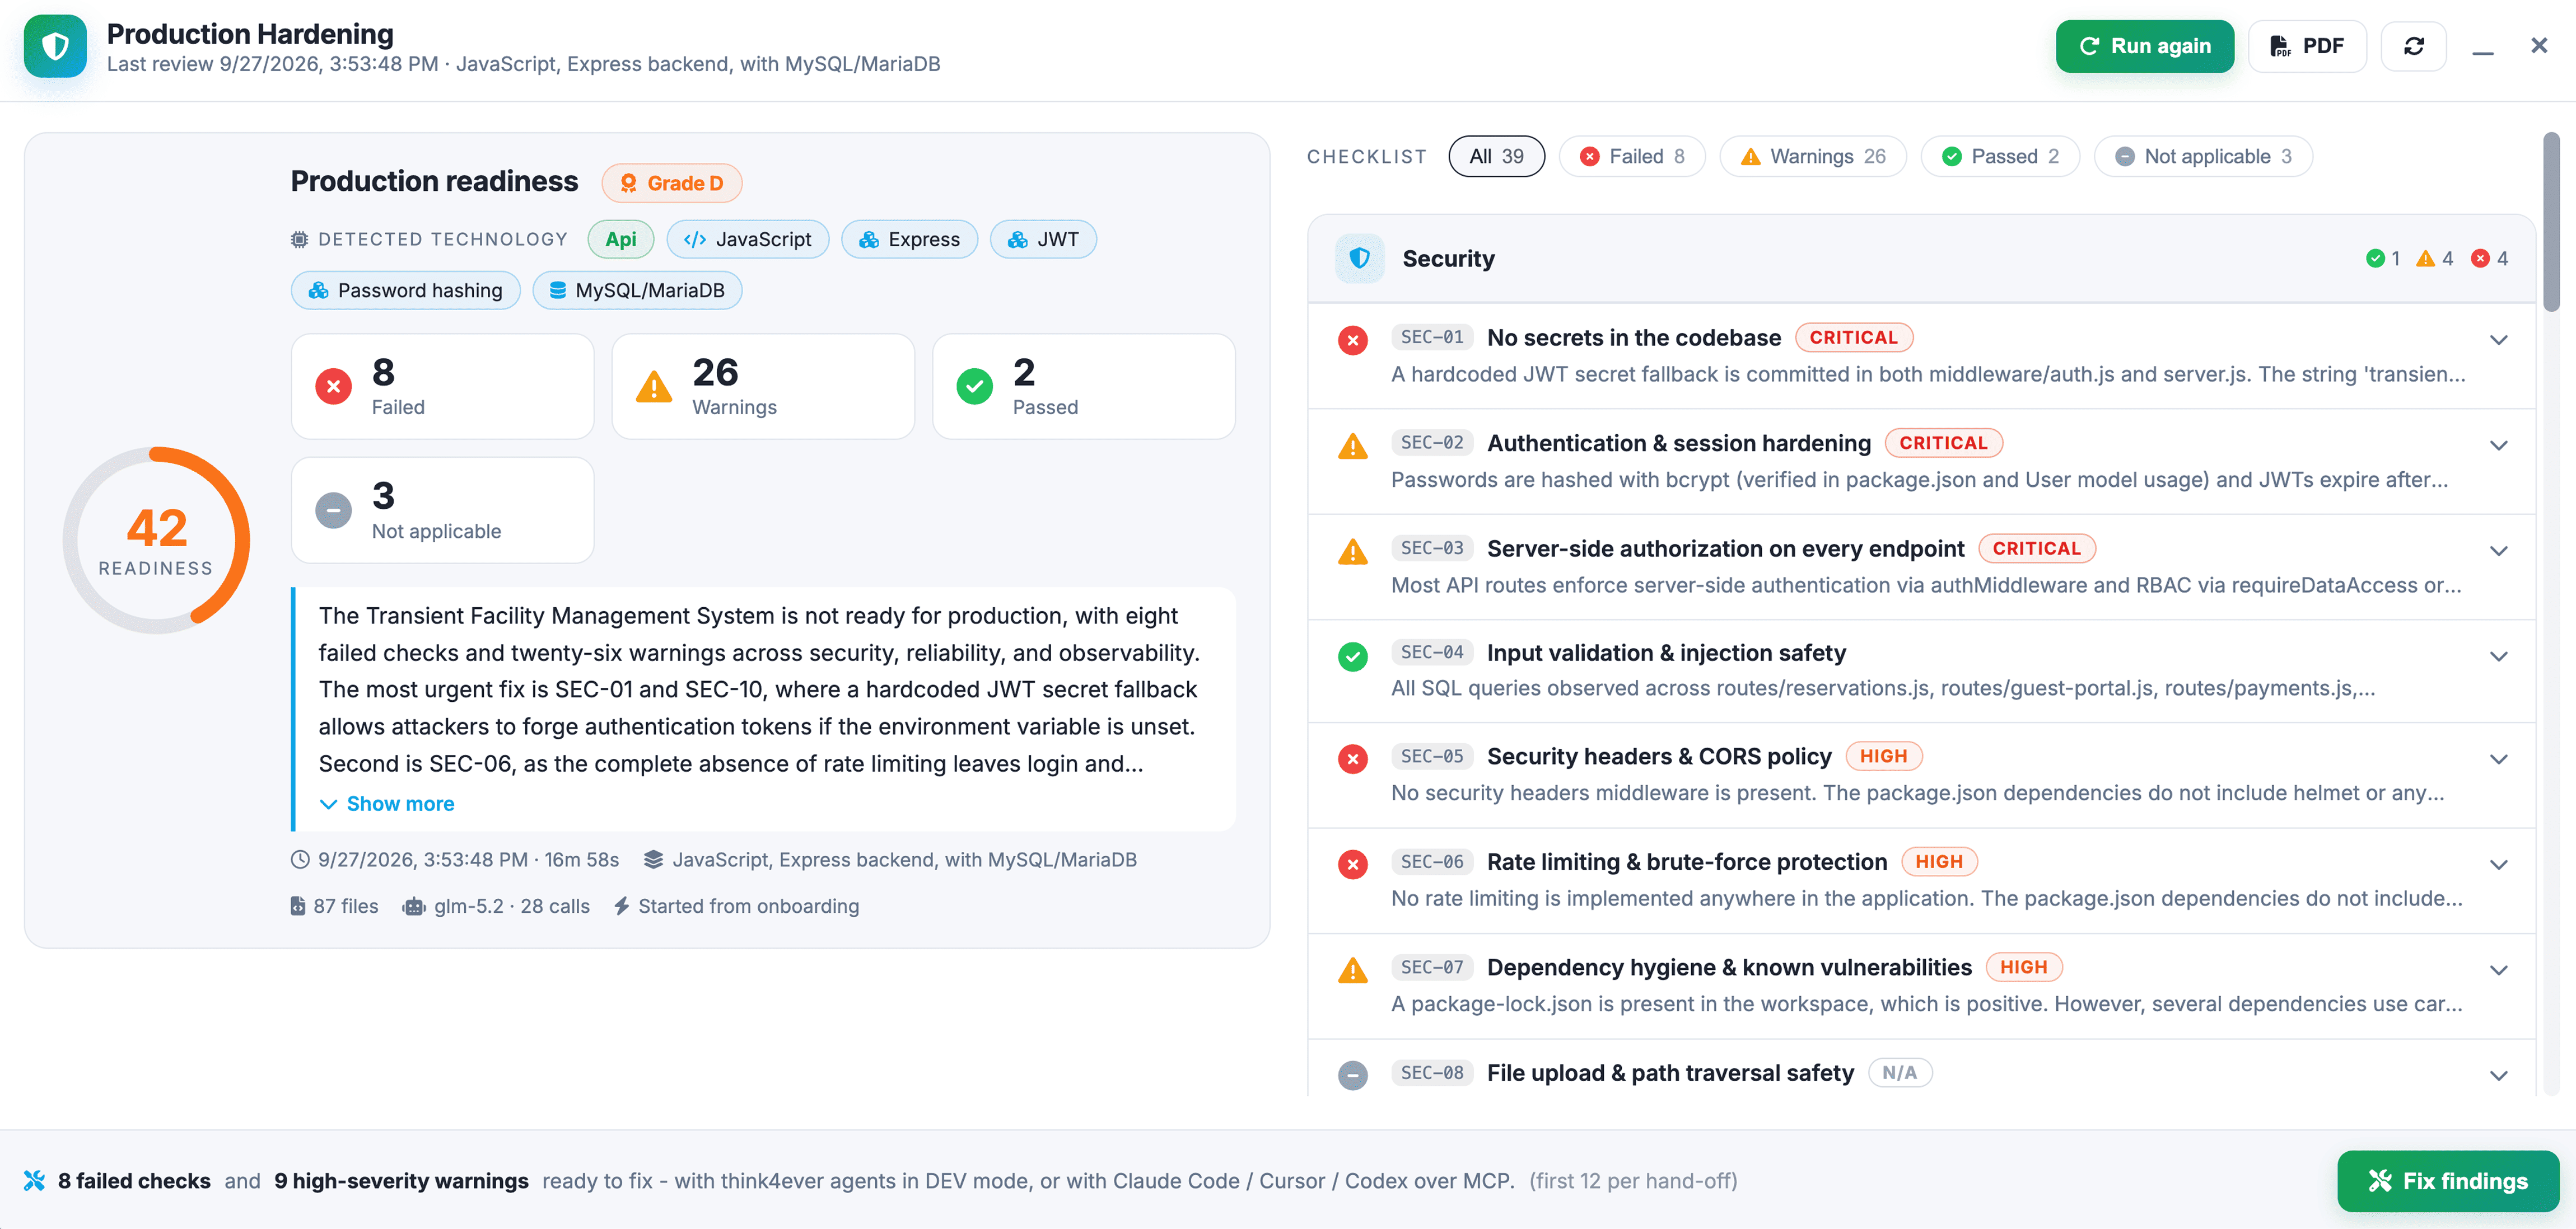Filter checklist by Not applicable 3
This screenshot has width=2576, height=1229.
pos(2203,157)
